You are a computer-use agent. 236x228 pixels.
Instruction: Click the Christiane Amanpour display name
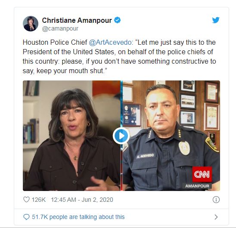tap(77, 20)
